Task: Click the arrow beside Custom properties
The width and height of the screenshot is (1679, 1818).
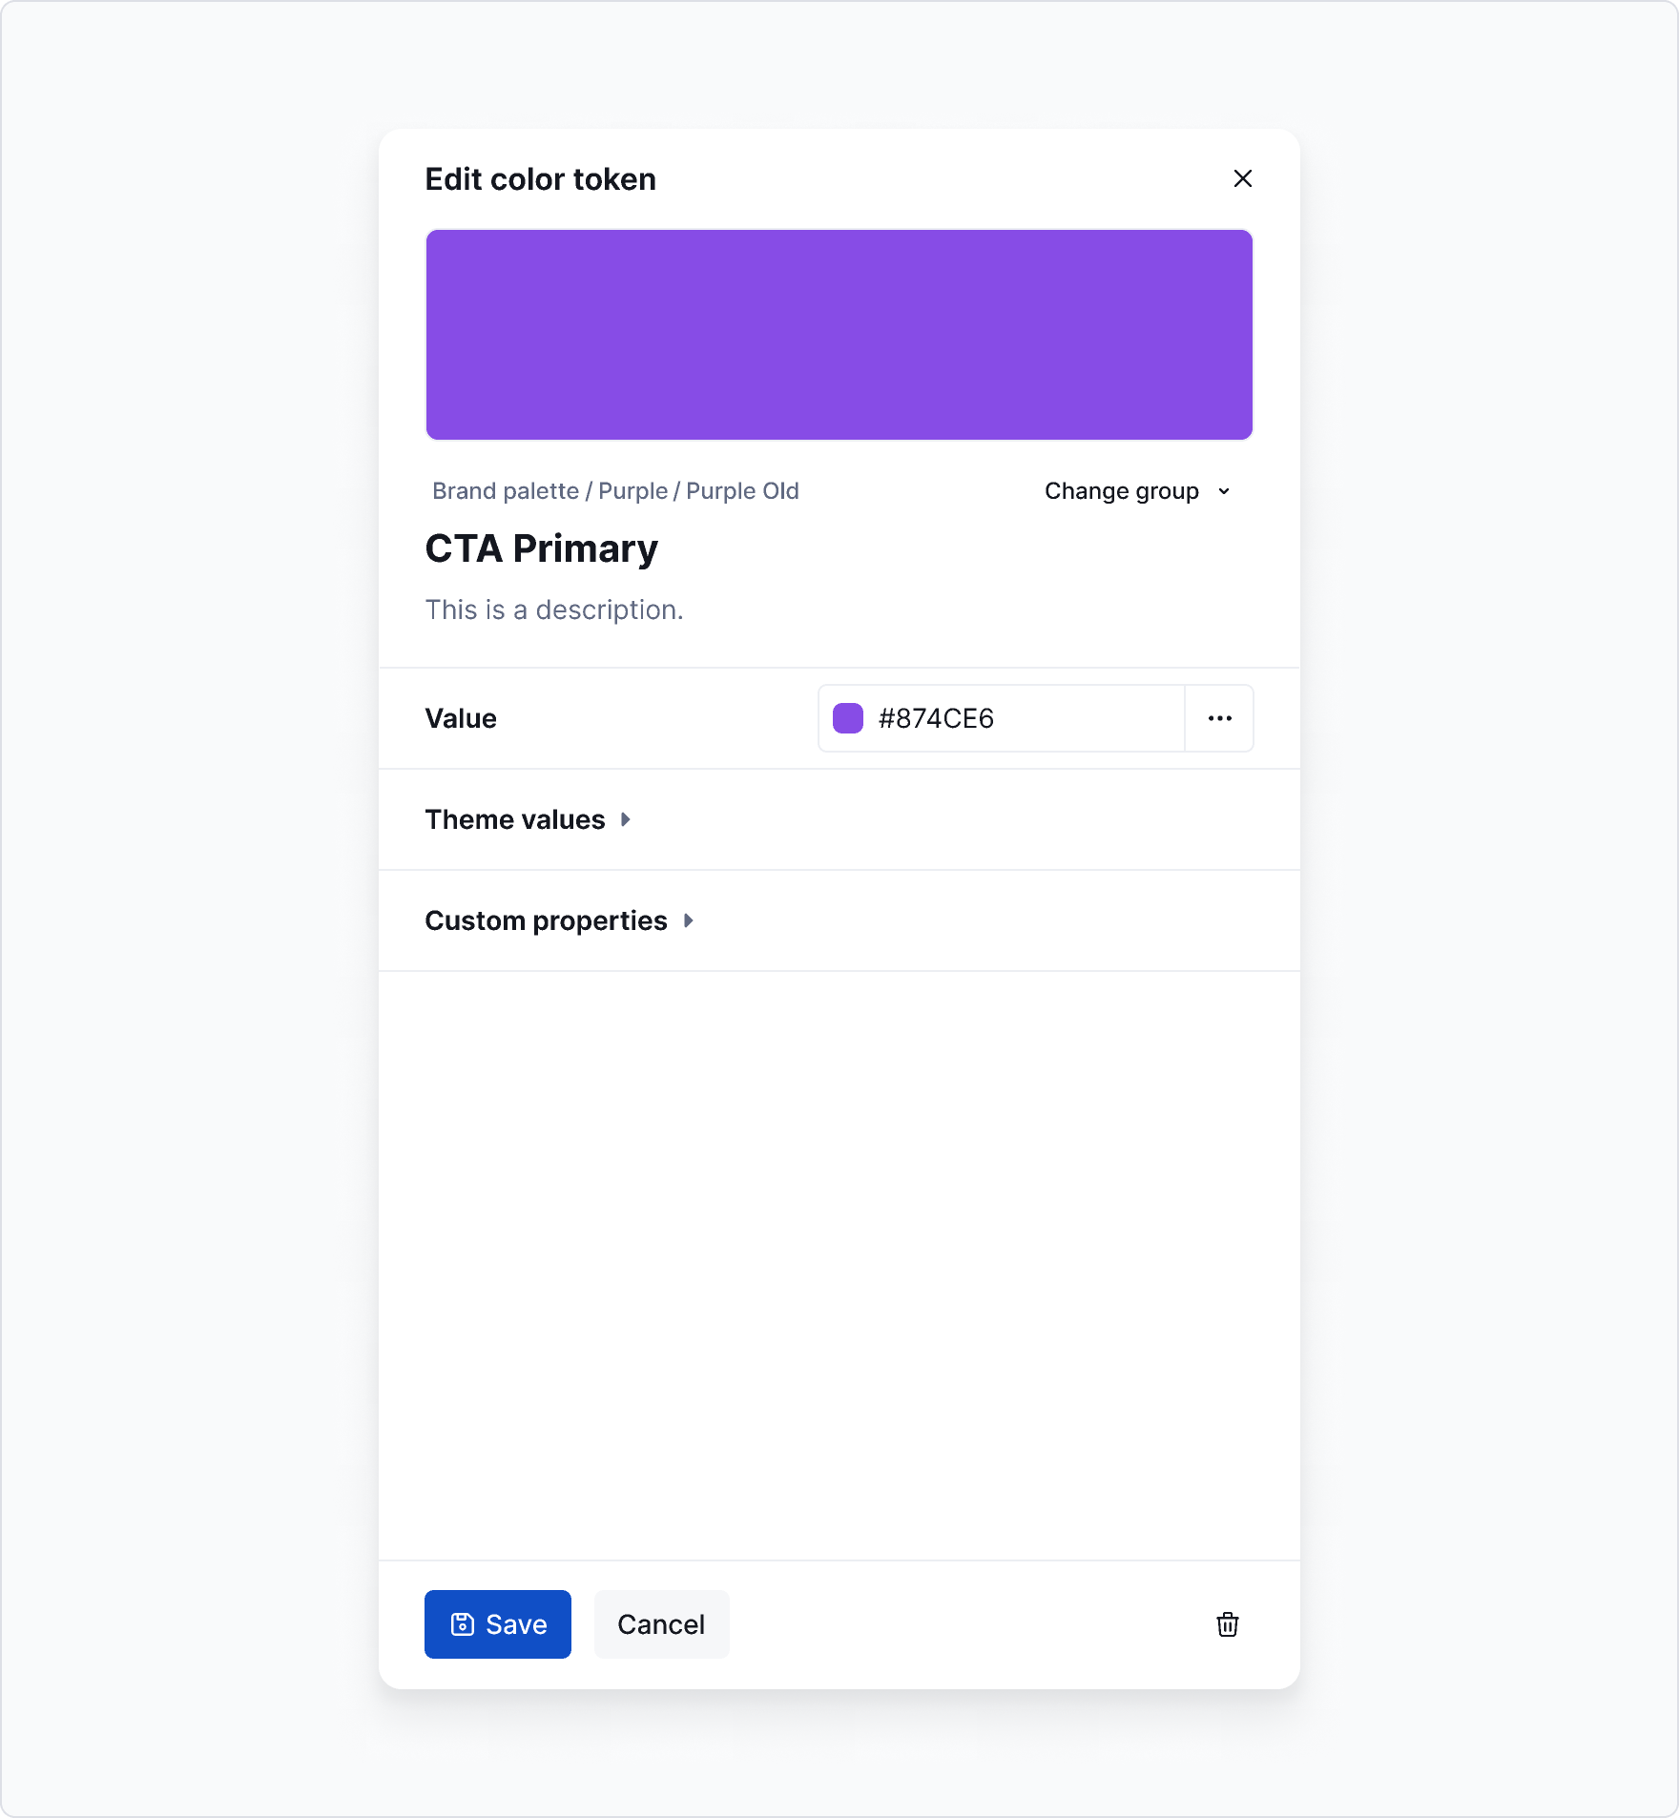Action: (689, 920)
